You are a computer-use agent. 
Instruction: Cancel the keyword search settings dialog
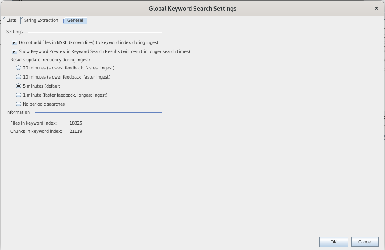364,242
